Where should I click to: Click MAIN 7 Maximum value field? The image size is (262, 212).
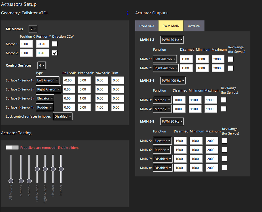coord(212,159)
